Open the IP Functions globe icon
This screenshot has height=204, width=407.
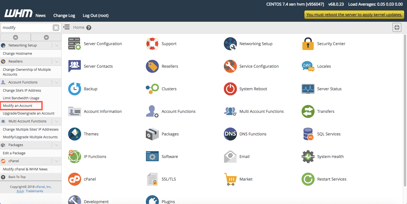(x=75, y=157)
